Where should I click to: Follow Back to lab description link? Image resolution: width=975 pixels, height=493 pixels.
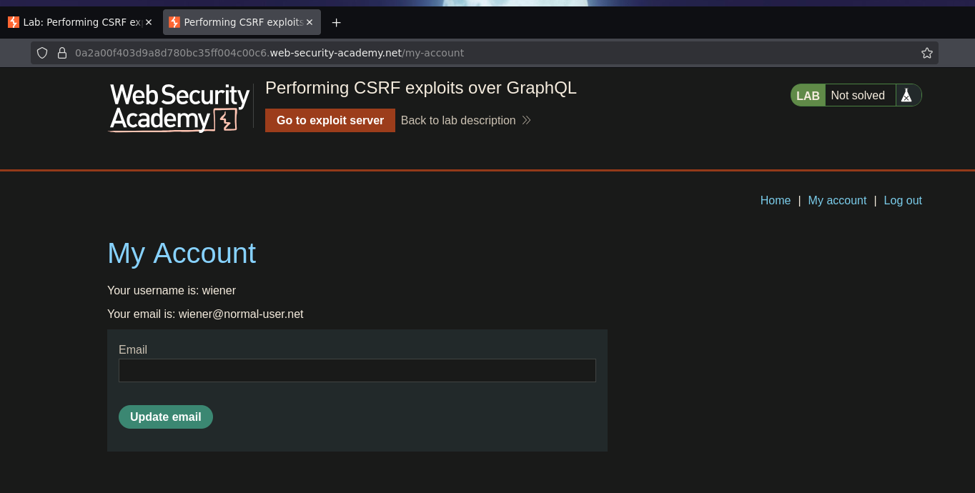(x=458, y=120)
